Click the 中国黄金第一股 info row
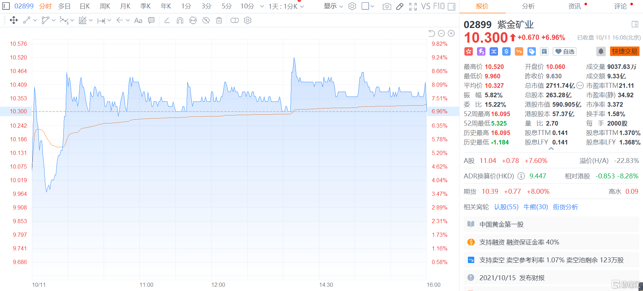This screenshot has height=291, width=643. [501, 224]
